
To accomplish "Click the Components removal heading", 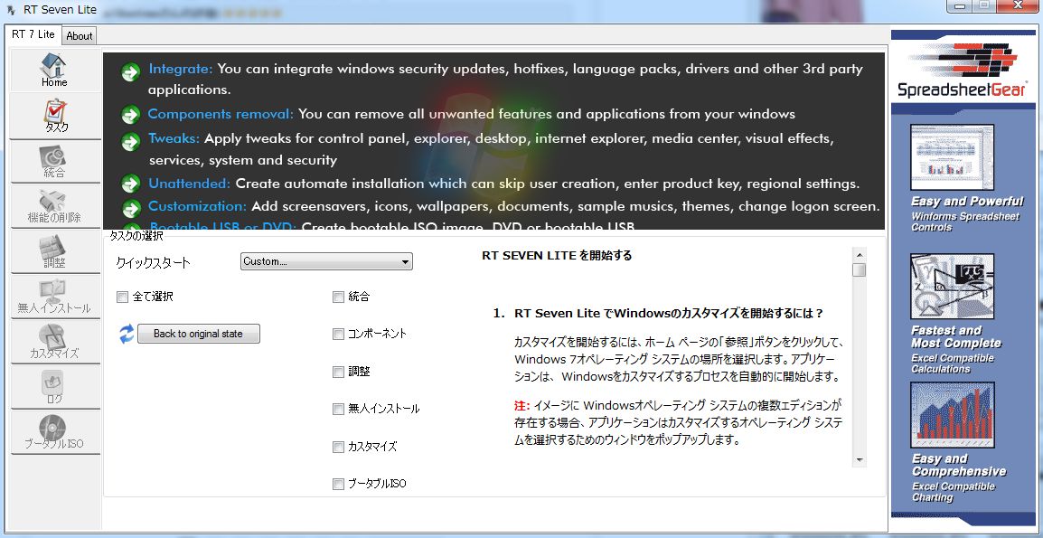I will click(221, 114).
